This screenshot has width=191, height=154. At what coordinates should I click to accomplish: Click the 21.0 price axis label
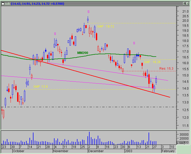click(185, 12)
